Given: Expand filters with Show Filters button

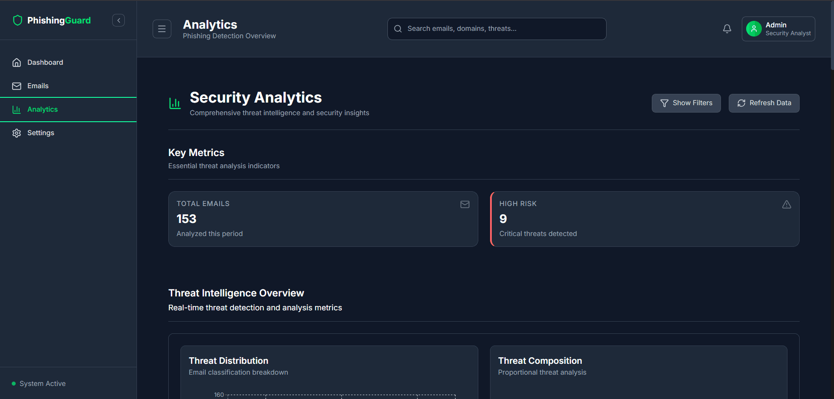Looking at the screenshot, I should click(686, 103).
